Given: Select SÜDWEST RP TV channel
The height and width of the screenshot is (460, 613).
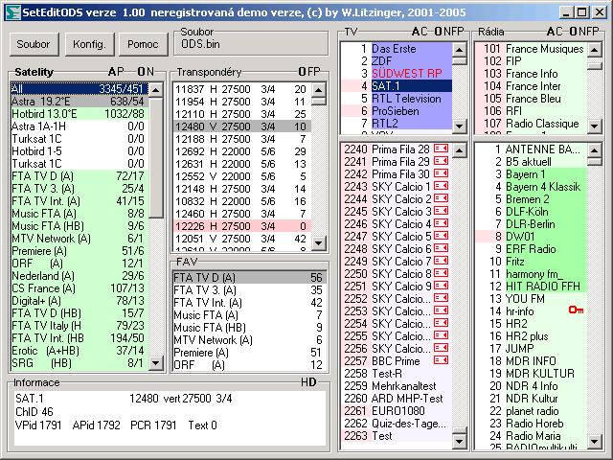Looking at the screenshot, I should point(397,74).
